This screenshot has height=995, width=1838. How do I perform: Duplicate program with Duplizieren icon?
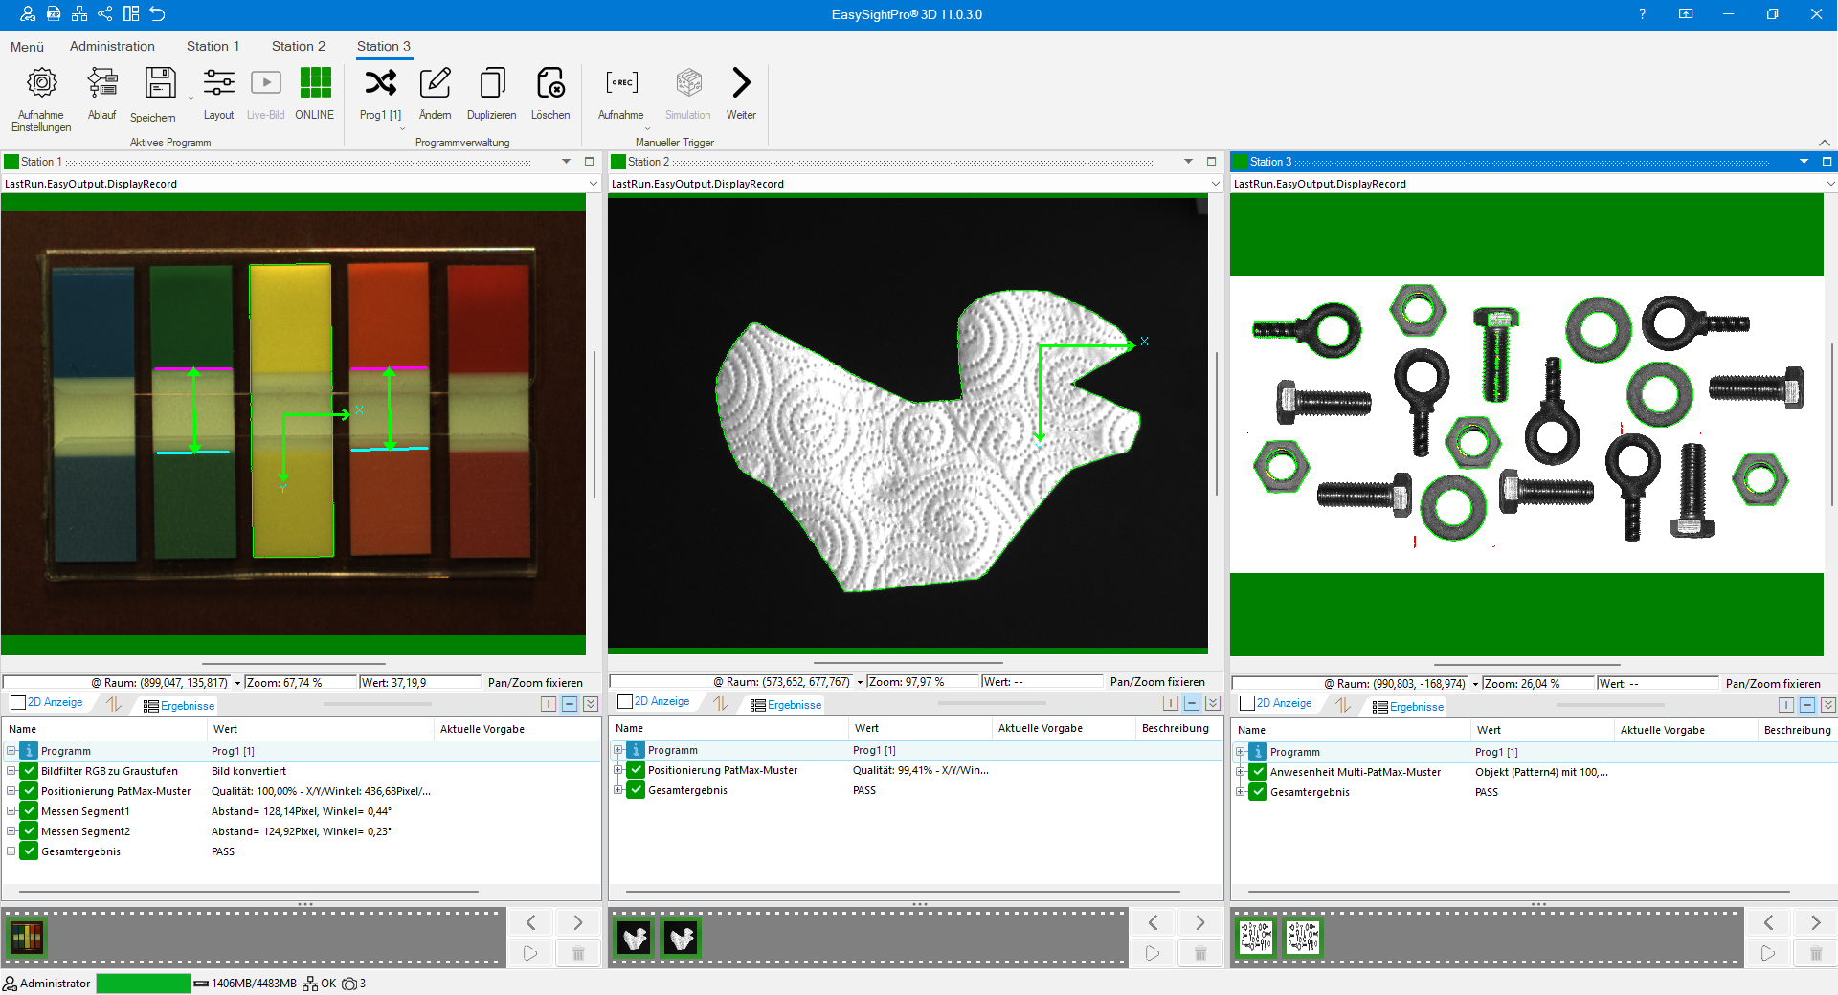(491, 83)
